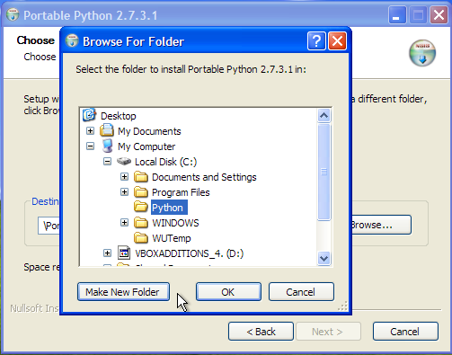
Task: Click the Documents and Settings folder icon
Action: [x=141, y=177]
